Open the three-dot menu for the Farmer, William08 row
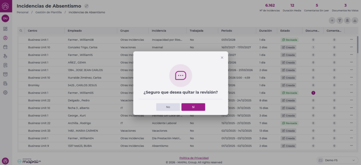The width and height of the screenshot is (361, 165). tap(351, 39)
